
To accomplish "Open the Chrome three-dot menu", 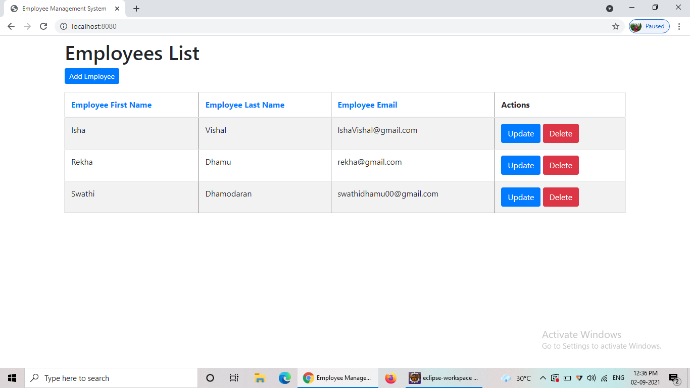I will click(679, 26).
